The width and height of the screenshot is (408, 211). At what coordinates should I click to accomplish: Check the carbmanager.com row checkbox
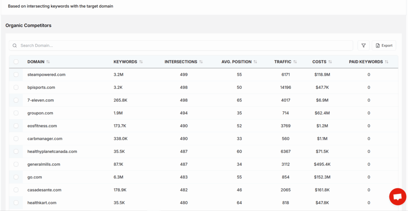(16, 139)
